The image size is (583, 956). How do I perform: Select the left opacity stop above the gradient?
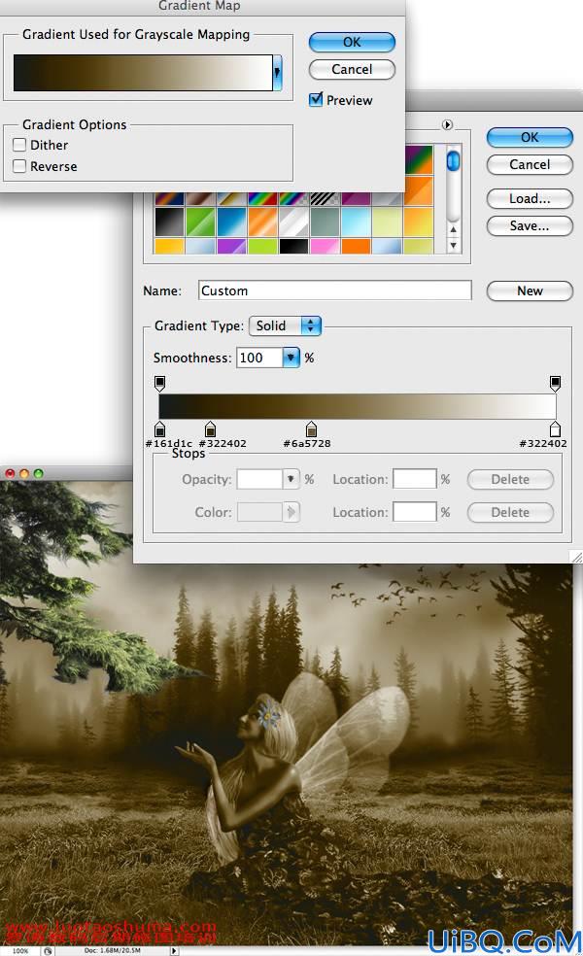tap(159, 383)
